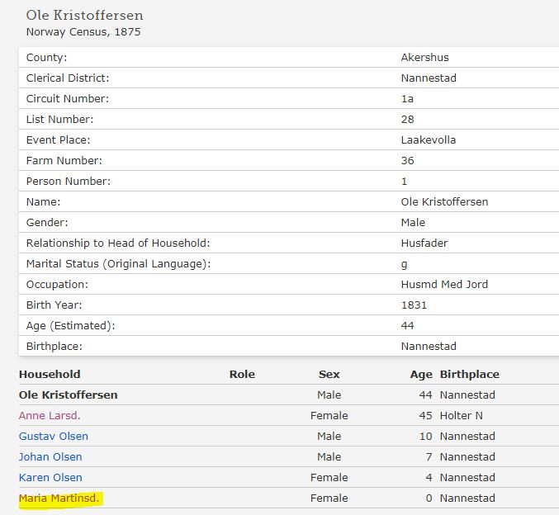Image resolution: width=559 pixels, height=515 pixels.
Task: Click the Person Number: label
Action: point(69,182)
